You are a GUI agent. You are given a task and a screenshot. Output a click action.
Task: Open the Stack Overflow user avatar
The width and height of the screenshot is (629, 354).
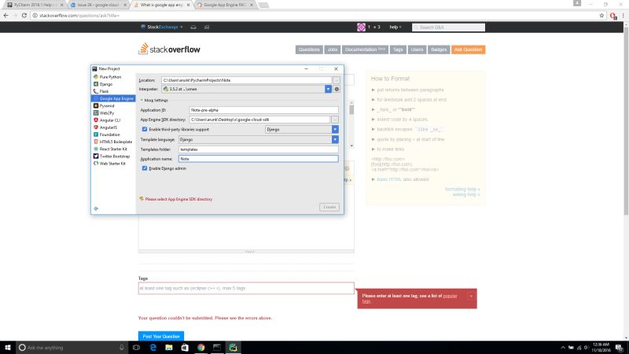pyautogui.click(x=361, y=28)
